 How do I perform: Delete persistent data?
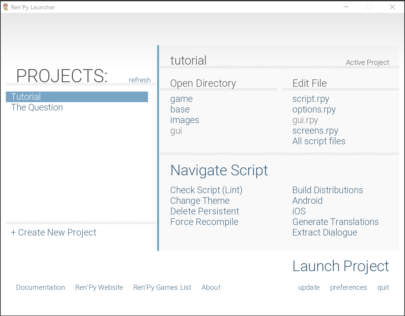pyautogui.click(x=205, y=211)
